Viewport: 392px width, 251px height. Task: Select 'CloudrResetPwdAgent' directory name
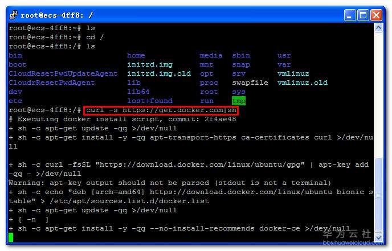pos(52,83)
